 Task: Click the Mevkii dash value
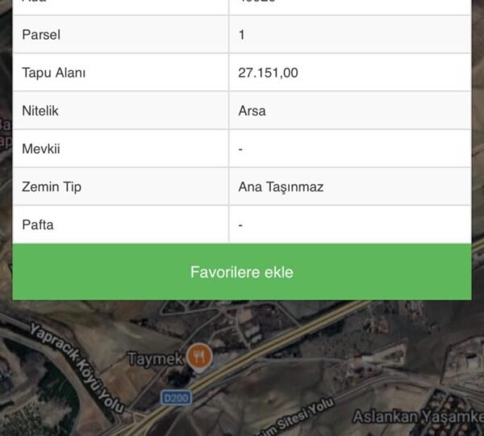click(x=240, y=149)
